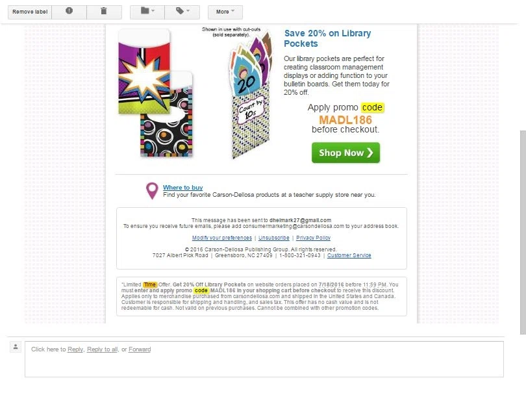
Task: Open the Labels tag dropdown
Action: click(182, 12)
